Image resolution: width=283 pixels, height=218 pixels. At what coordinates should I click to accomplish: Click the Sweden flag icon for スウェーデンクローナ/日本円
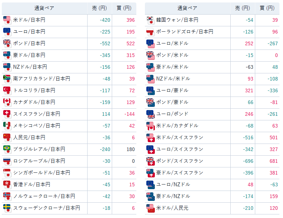7,208
